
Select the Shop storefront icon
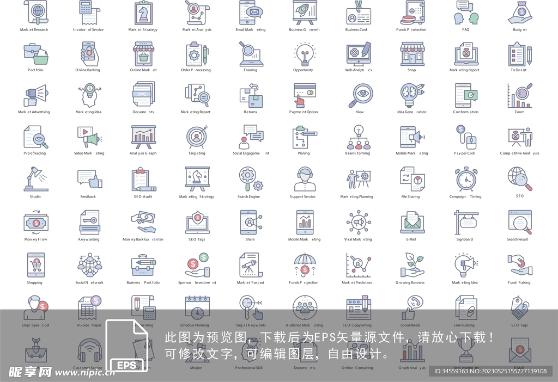pyautogui.click(x=412, y=54)
